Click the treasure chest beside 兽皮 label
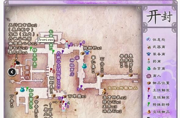180x118 pixels. click(x=131, y=75)
